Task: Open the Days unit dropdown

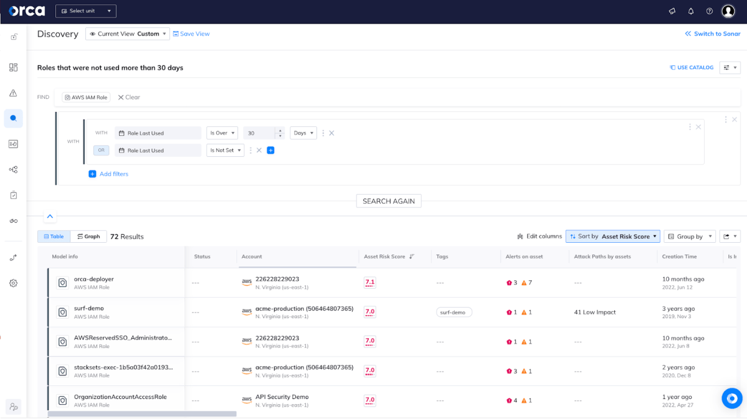Action: [x=303, y=133]
